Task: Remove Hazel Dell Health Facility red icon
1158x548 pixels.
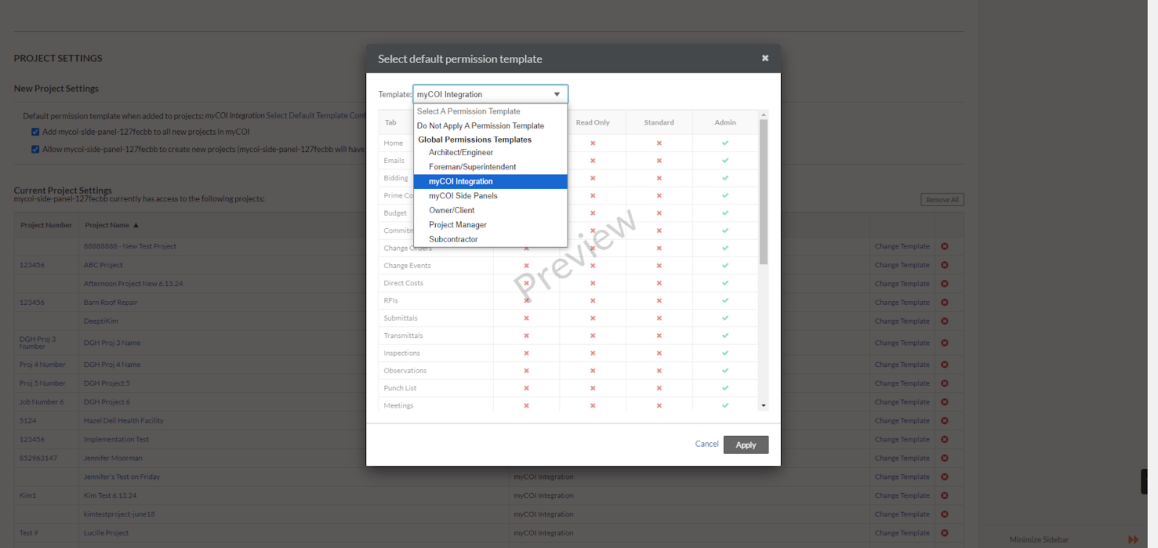Action: [944, 421]
